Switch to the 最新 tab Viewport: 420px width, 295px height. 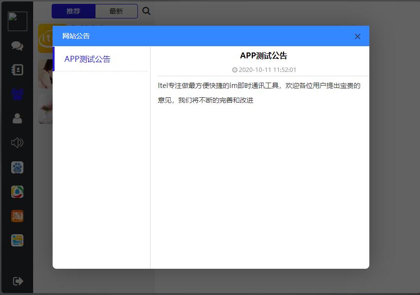(x=116, y=11)
